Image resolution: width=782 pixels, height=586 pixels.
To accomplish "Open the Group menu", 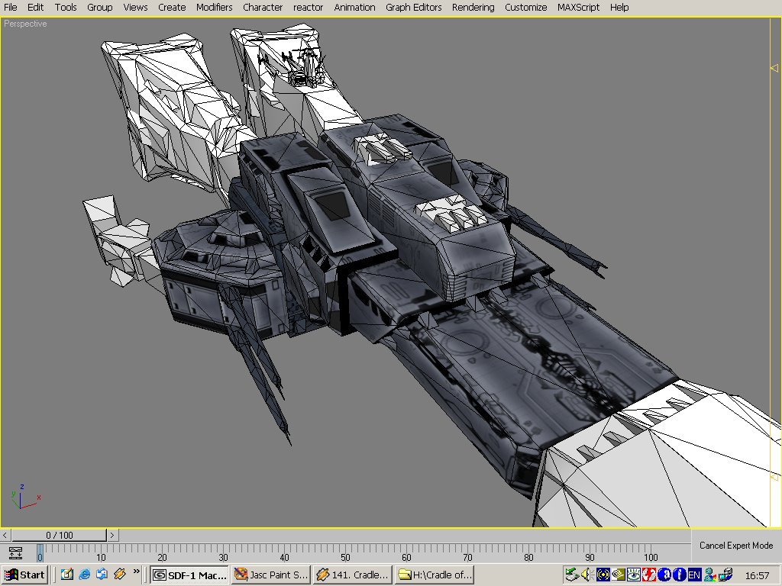I will point(100,8).
